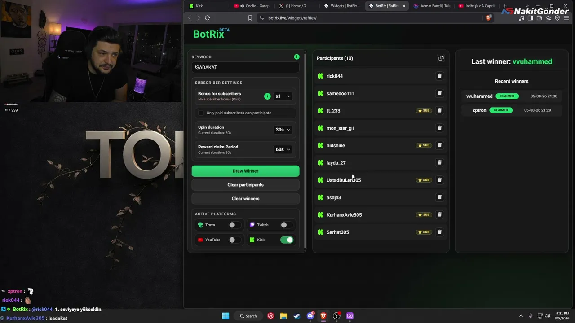Delete UstadBuLen305 from the raffle

click(x=440, y=180)
